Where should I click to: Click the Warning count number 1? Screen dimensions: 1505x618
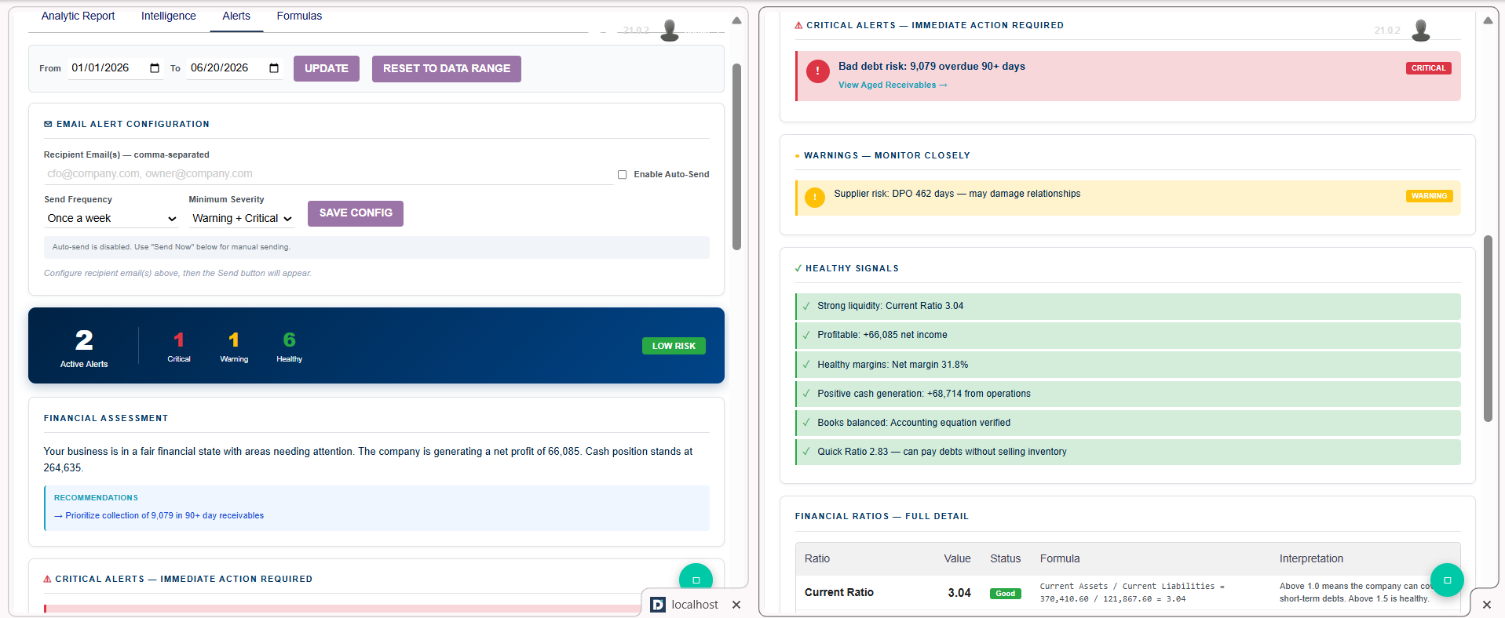click(x=234, y=340)
